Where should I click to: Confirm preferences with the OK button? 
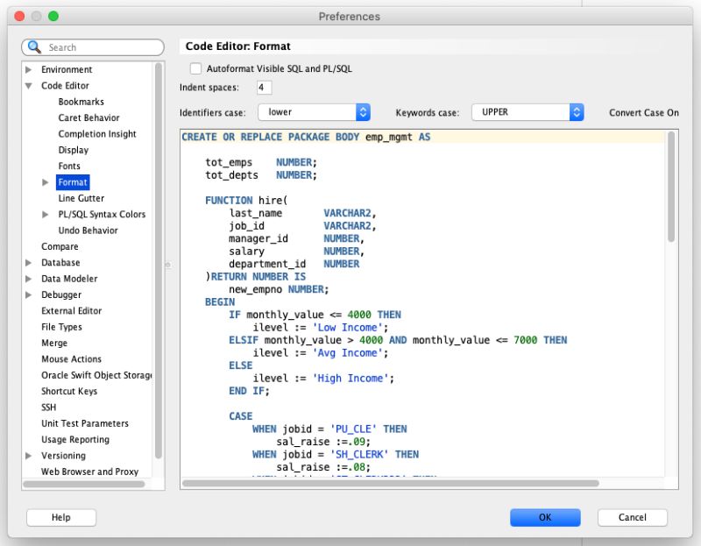tap(545, 517)
